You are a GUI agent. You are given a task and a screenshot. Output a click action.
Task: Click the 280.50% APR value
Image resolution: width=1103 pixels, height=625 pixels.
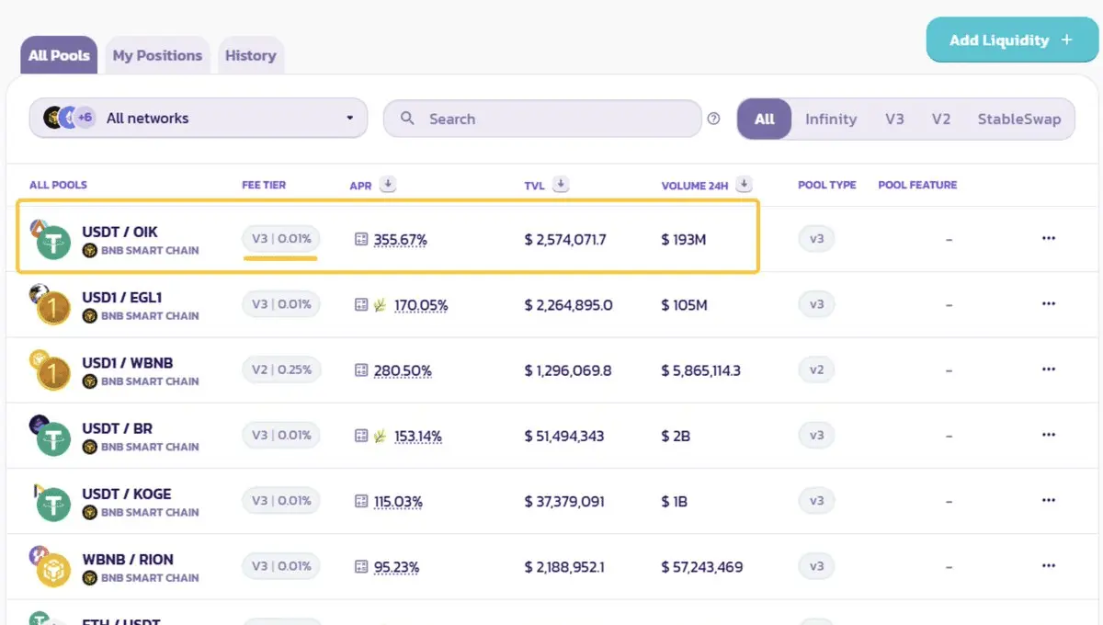403,370
